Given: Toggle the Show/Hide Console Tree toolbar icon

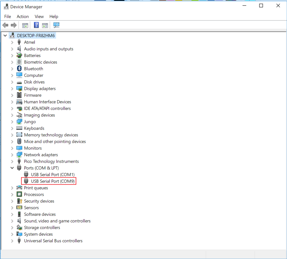Looking at the screenshot, I should pyautogui.click(x=25, y=25).
